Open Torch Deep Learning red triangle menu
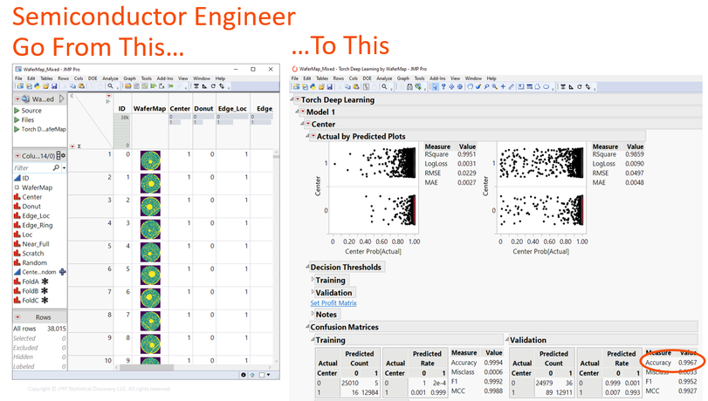The width and height of the screenshot is (708, 401). point(298,99)
